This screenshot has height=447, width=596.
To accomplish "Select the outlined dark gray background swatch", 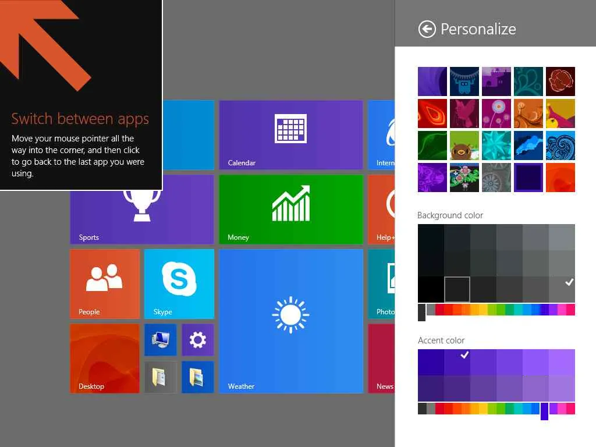I will [457, 289].
